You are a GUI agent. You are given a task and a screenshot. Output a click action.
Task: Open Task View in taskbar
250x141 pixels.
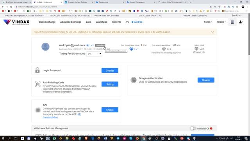[x=16, y=138]
